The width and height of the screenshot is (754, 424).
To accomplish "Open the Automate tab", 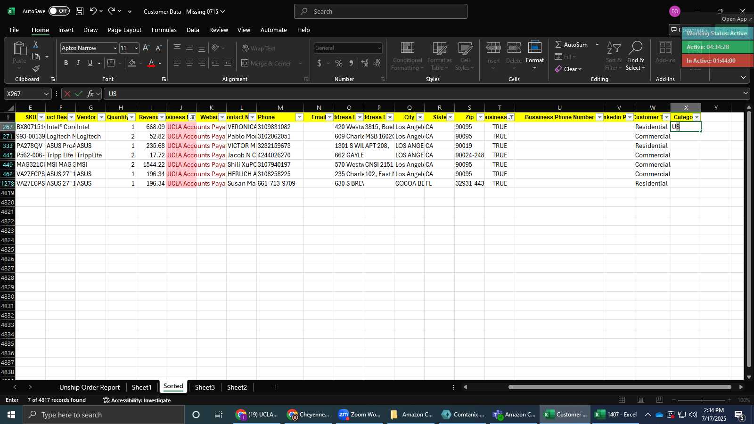I will point(273,30).
